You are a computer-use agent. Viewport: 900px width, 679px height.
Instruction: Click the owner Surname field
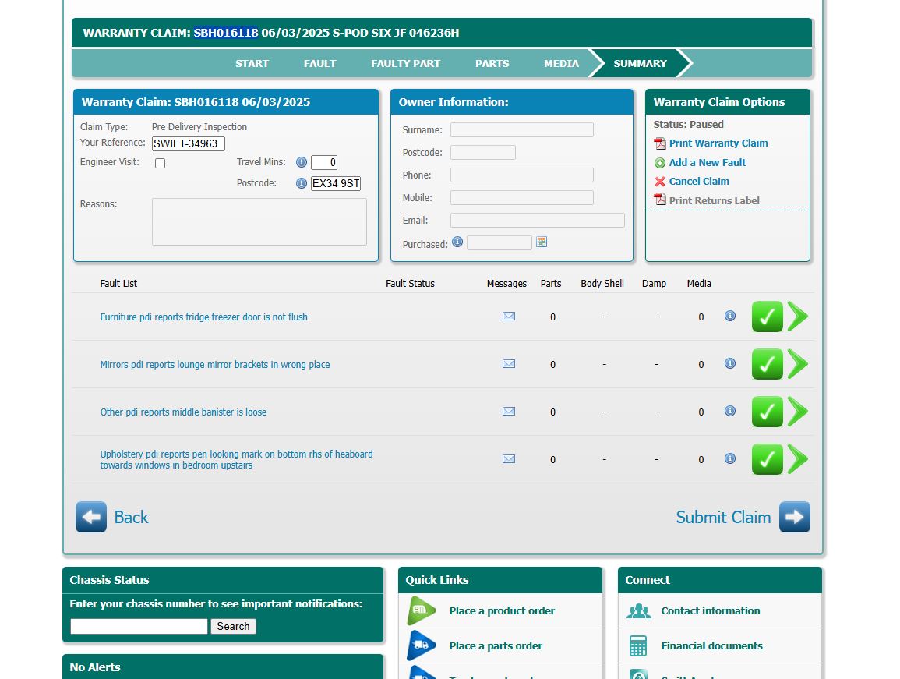[522, 130]
